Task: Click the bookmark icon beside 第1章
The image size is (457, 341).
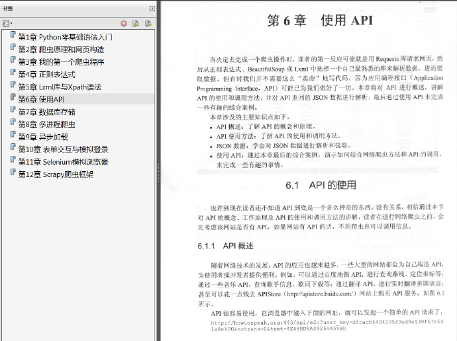Action: click(x=13, y=34)
